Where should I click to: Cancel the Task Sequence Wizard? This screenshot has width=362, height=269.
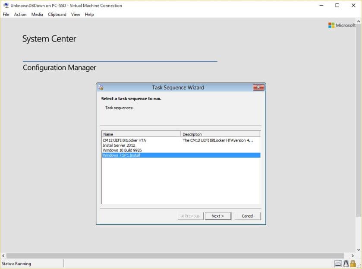(x=248, y=216)
